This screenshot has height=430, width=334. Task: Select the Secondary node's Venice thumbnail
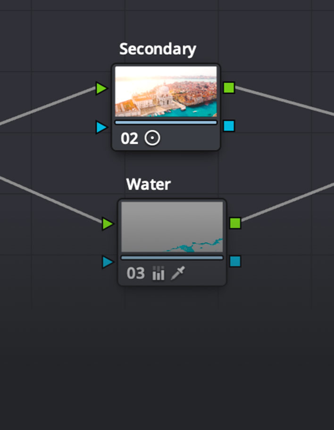point(166,91)
